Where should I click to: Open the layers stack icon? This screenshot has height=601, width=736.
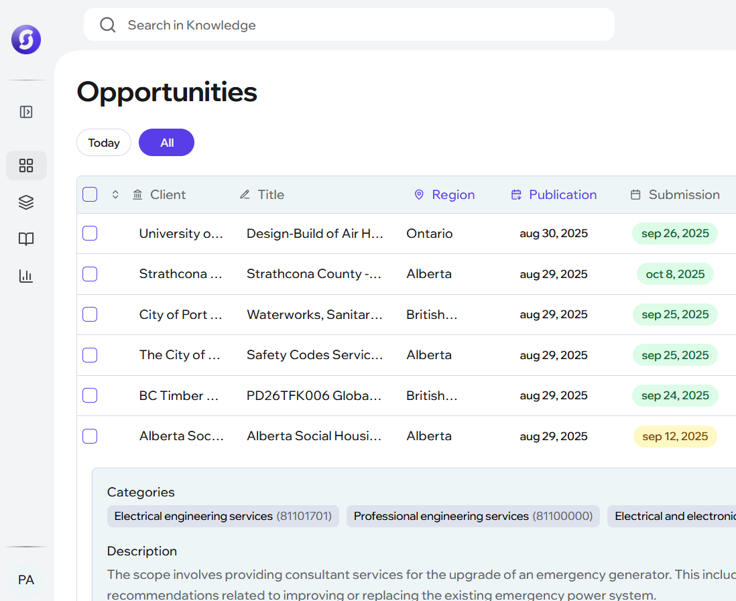(x=26, y=202)
